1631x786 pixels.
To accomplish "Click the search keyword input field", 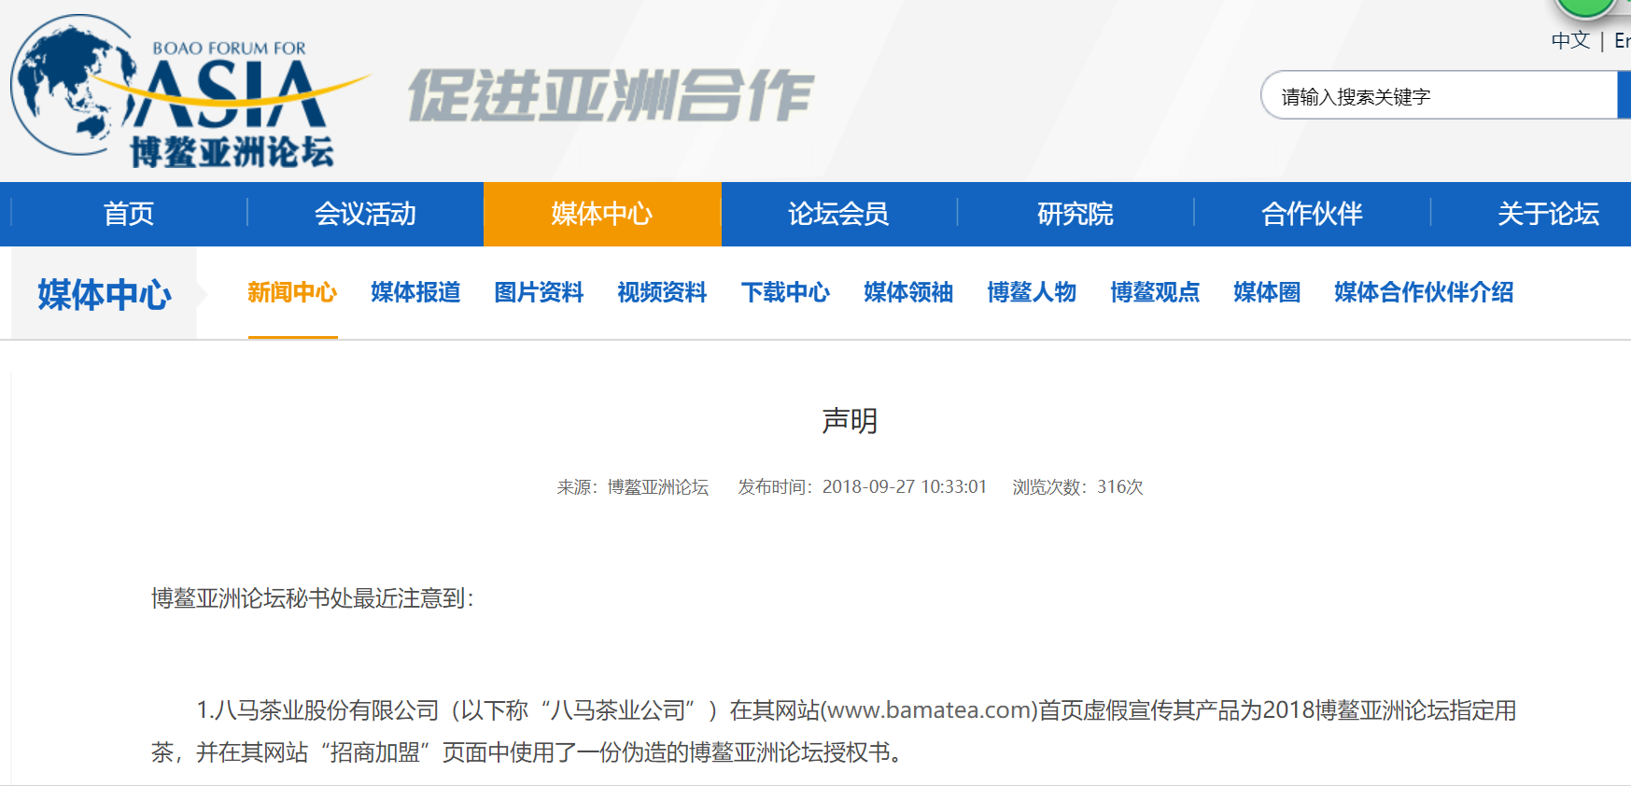I will (1439, 95).
